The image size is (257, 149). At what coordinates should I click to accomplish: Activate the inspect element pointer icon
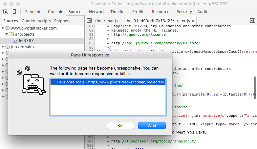click(x=5, y=11)
